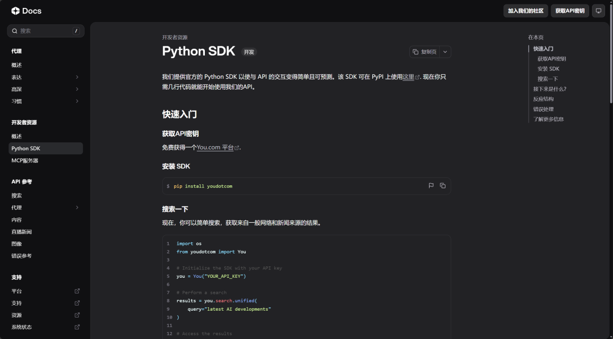This screenshot has height=339, width=613.
Task: Click the 快速入门 section heading
Action: [x=179, y=115]
